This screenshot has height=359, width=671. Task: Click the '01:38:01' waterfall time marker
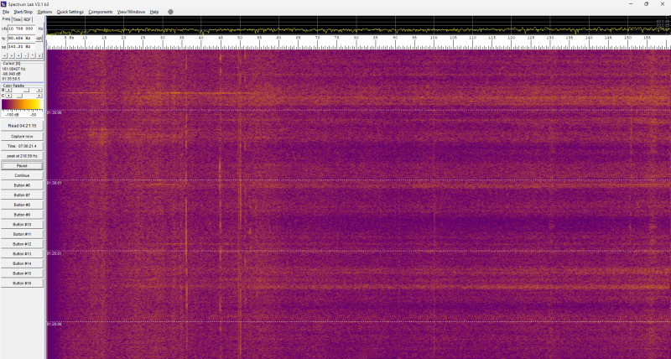55,183
